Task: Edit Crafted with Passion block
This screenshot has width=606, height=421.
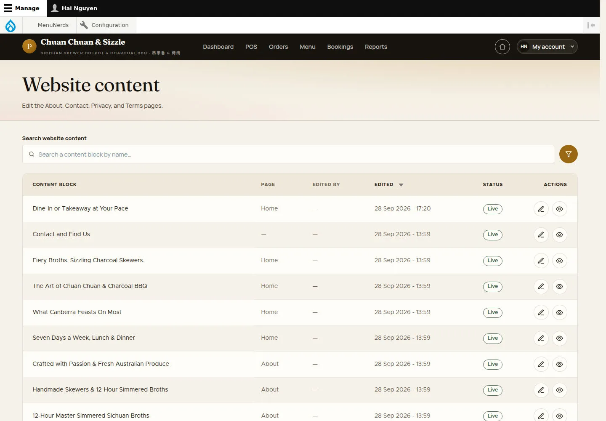Action: tap(541, 364)
